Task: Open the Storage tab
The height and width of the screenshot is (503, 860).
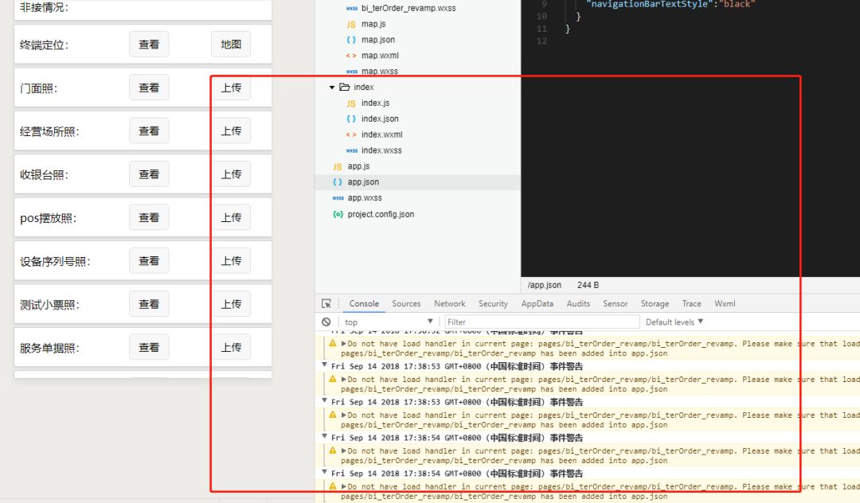Action: pos(655,303)
